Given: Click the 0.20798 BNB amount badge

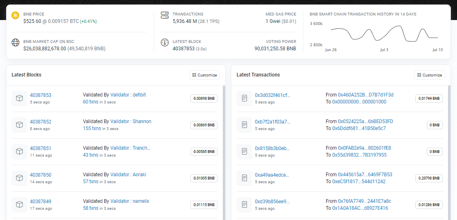Looking at the screenshot, I should 429,178.
